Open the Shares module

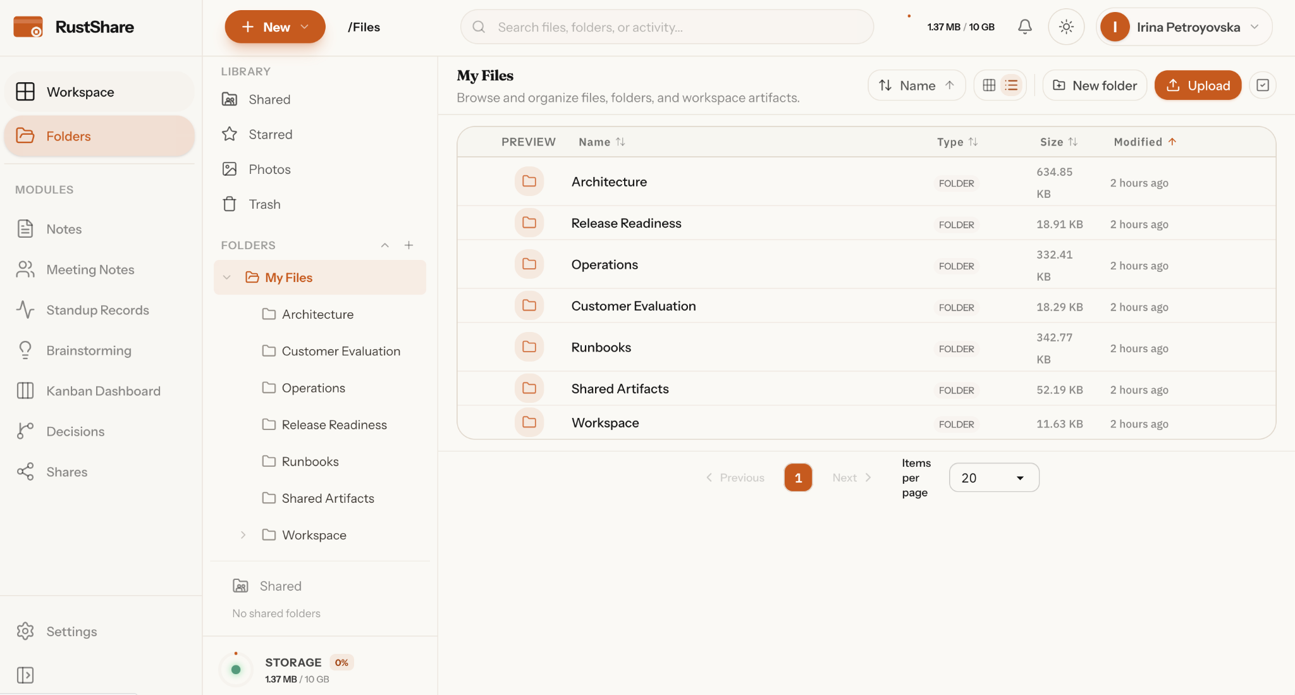tap(99, 472)
